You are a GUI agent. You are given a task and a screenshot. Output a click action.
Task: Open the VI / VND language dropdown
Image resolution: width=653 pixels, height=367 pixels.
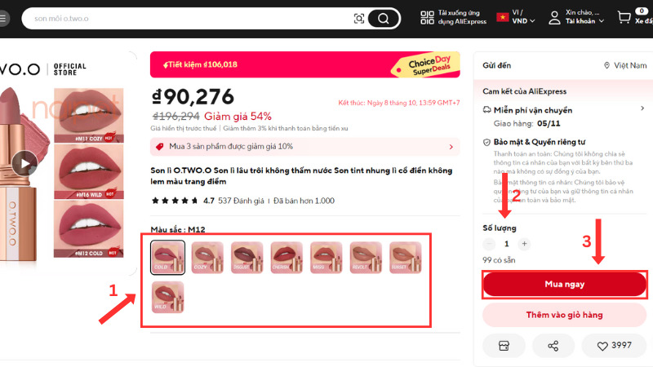[516, 16]
